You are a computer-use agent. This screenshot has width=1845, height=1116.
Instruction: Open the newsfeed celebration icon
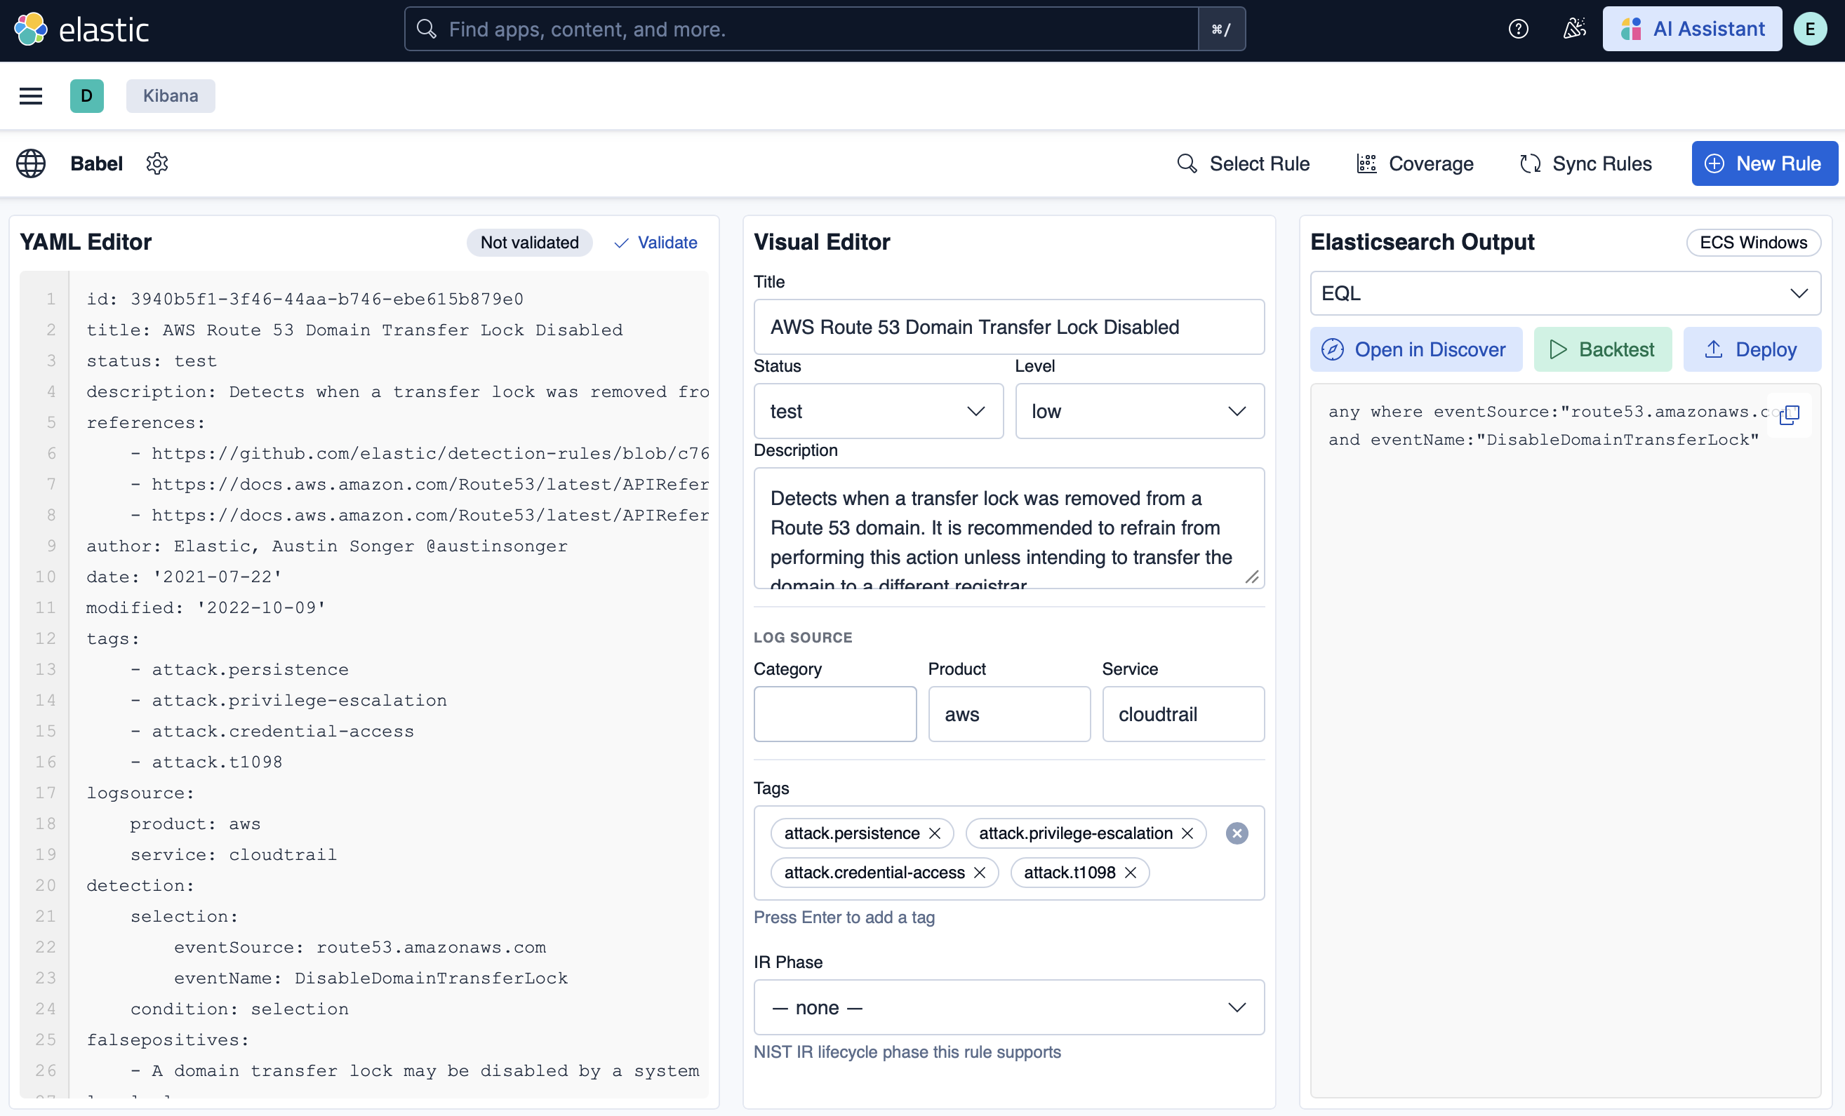1574,29
